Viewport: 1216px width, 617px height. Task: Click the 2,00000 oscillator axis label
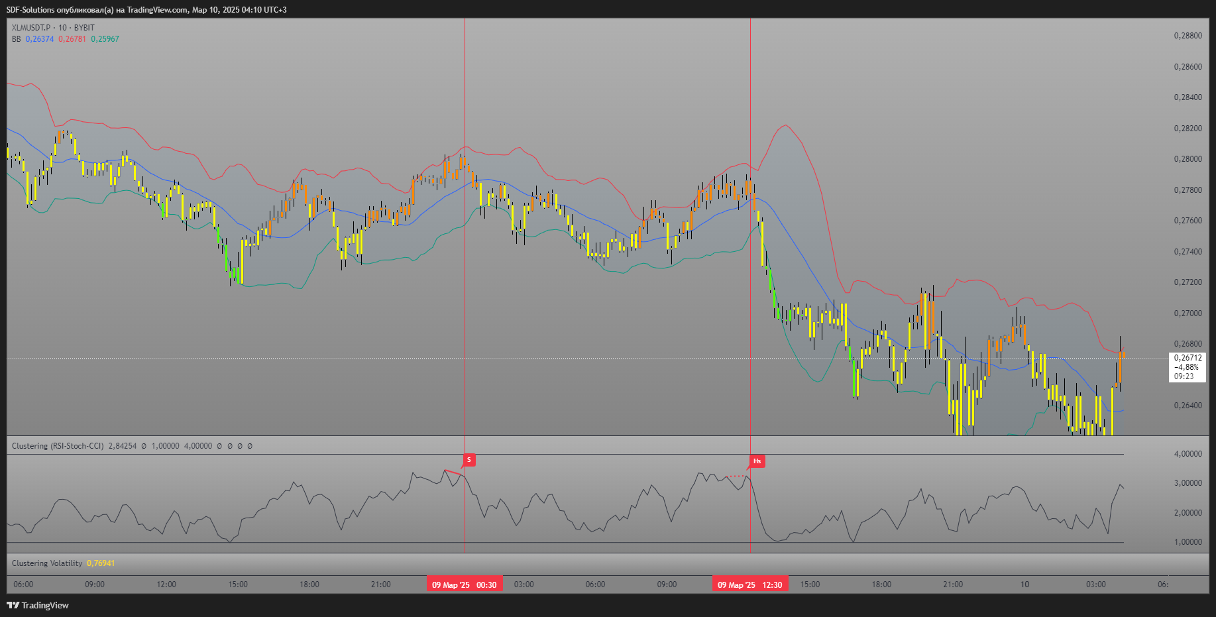(x=1188, y=513)
